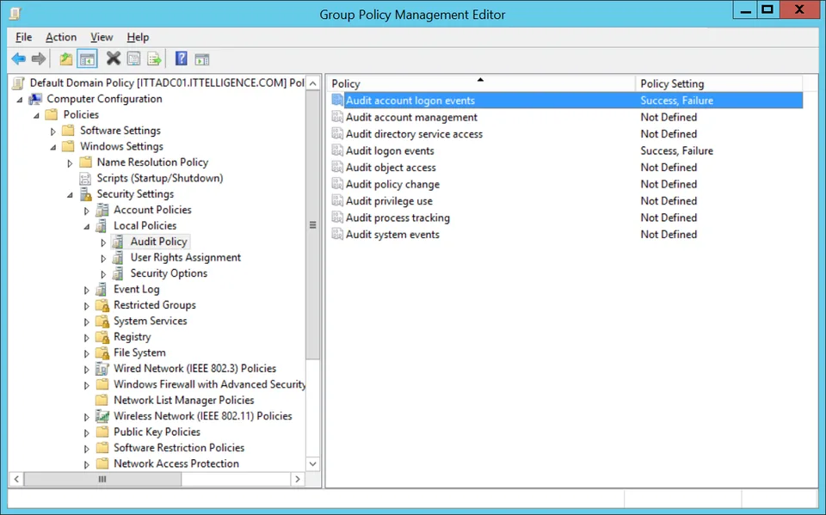Click the Restricted Groups lock folder icon
826x515 pixels.
coord(102,305)
